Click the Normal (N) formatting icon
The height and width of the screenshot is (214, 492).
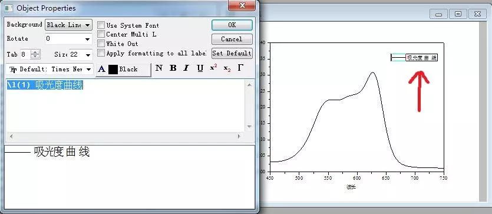(x=159, y=68)
